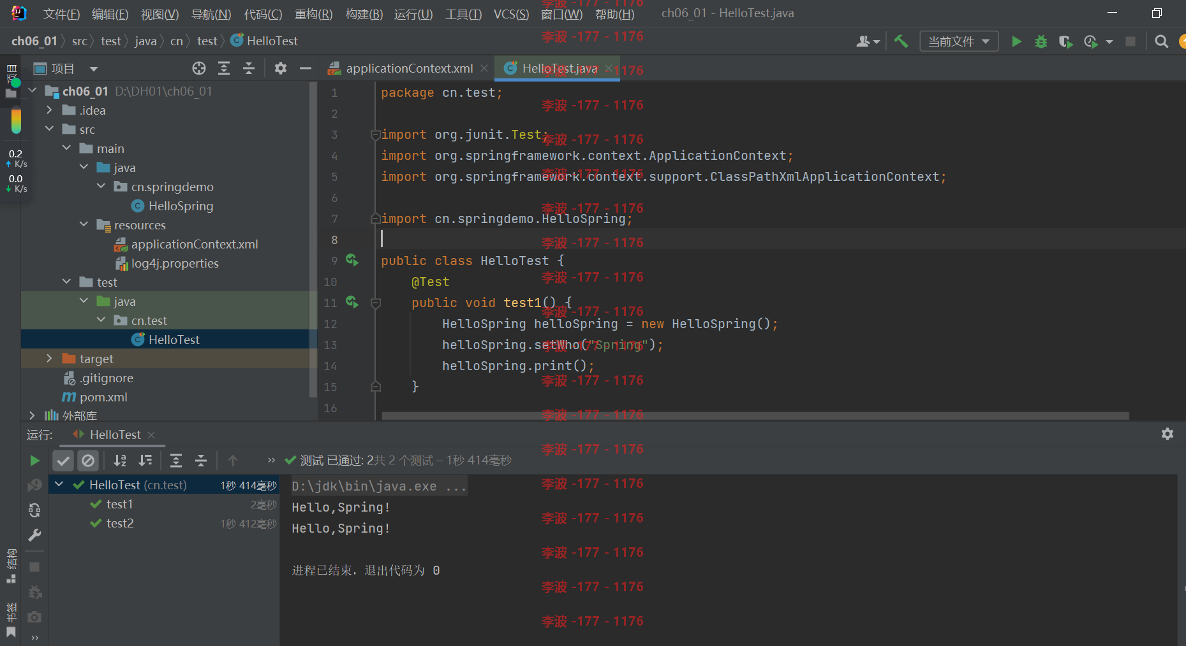Open Project panel settings gear
Image resolution: width=1186 pixels, height=646 pixels.
pos(281,68)
